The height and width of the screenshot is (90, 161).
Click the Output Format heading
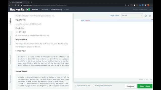tap(21, 40)
